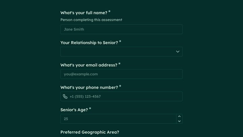This screenshot has height=137, width=243.
Task: Click the phone handset icon
Action: point(65,96)
